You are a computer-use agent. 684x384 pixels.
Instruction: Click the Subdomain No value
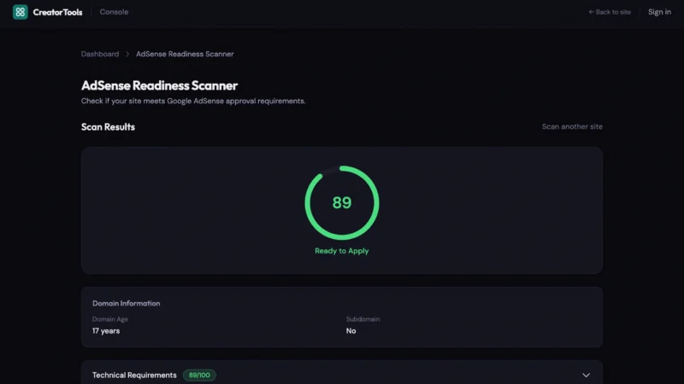[351, 331]
